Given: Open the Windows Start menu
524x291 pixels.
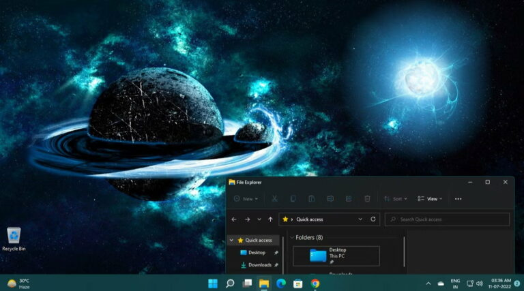Looking at the screenshot, I should tap(213, 284).
